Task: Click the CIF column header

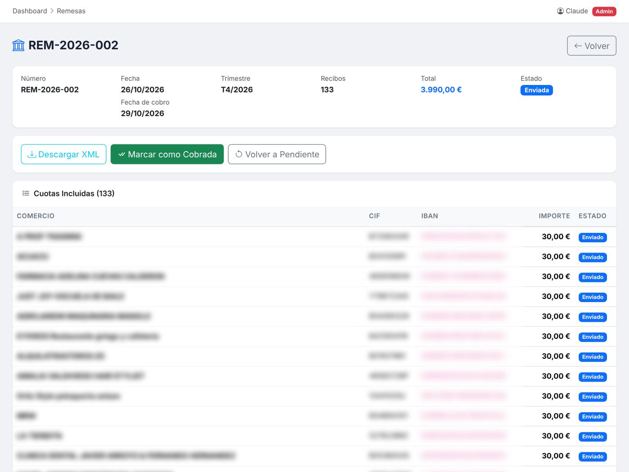Action: (x=374, y=216)
